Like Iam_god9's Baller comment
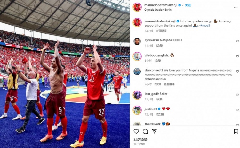This screenshot has width=240, height=148. [x=237, y=95]
